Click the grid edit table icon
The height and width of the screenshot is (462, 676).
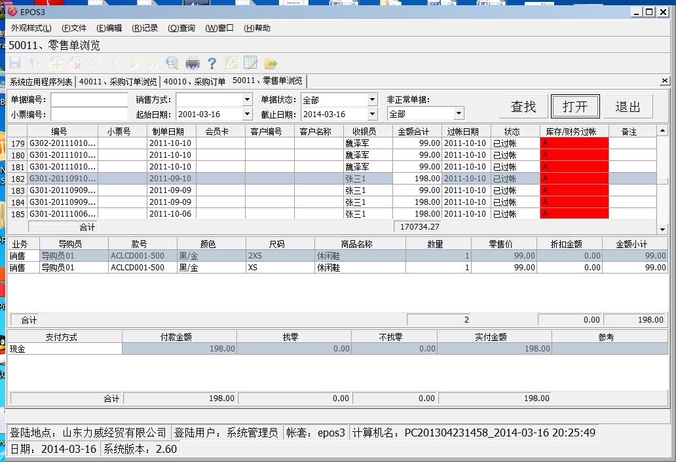coord(250,63)
